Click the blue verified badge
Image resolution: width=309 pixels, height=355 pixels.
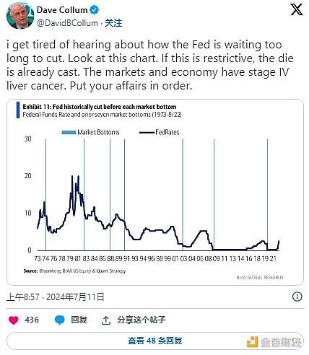click(x=94, y=10)
